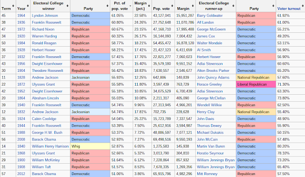Sort by Electoral College runner-up arrows

pos(234,6)
